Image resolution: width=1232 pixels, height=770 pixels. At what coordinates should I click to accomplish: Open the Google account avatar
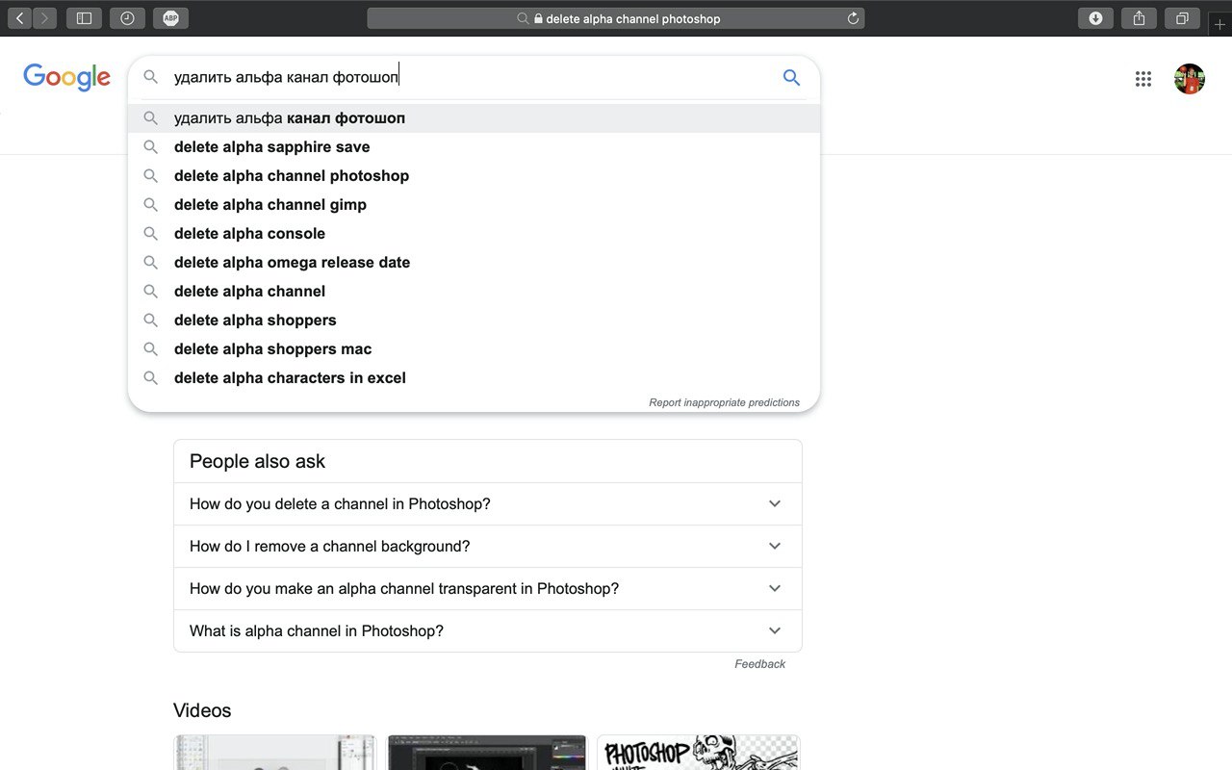(x=1190, y=79)
